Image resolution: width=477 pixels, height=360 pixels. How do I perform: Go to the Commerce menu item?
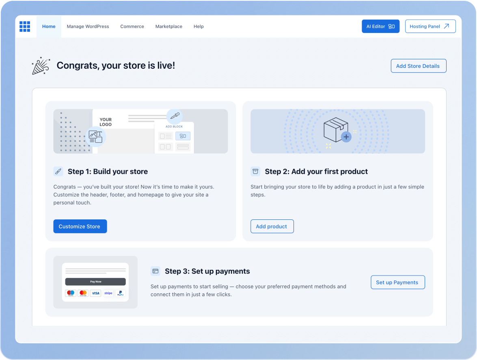[132, 26]
